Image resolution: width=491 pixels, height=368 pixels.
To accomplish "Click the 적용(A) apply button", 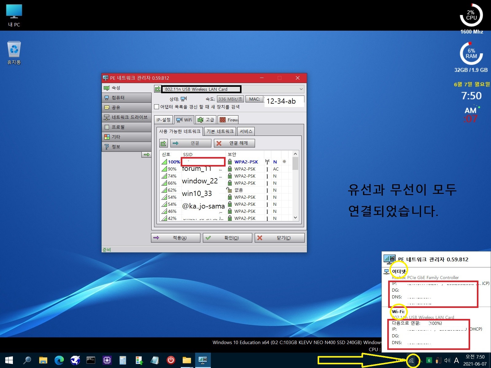I will click(x=176, y=238).
